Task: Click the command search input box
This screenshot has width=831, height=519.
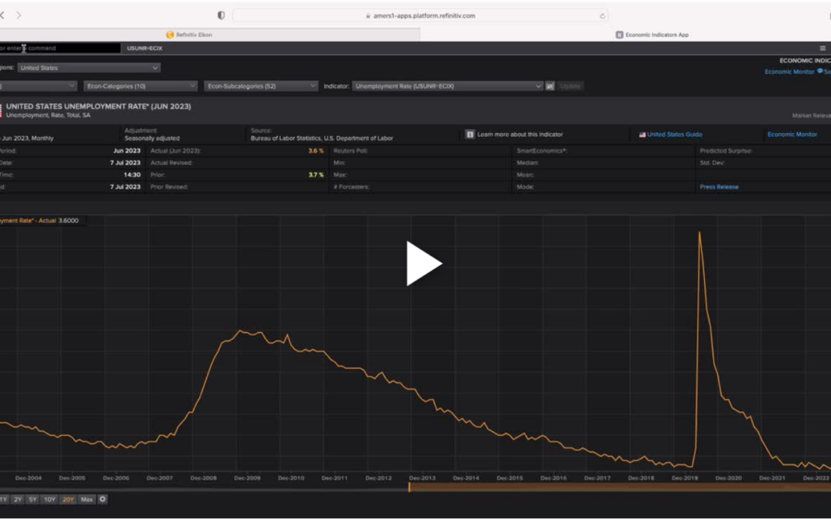Action: (x=60, y=48)
